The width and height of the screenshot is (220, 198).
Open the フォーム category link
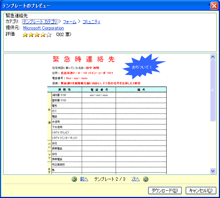pos(70,22)
